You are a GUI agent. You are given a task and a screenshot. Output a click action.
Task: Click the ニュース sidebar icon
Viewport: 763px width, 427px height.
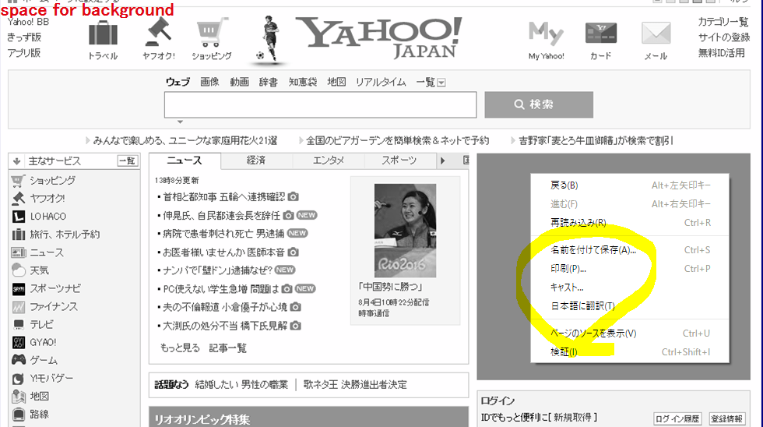19,252
